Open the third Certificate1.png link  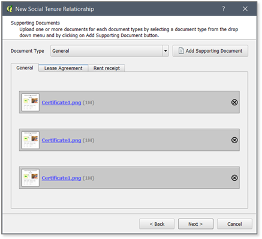(61, 178)
